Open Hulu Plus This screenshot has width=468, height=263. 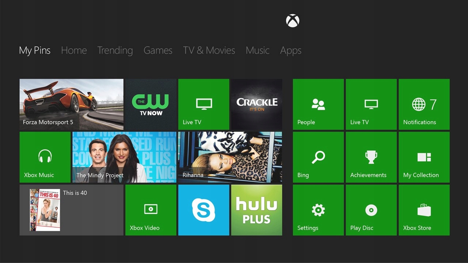[256, 210]
